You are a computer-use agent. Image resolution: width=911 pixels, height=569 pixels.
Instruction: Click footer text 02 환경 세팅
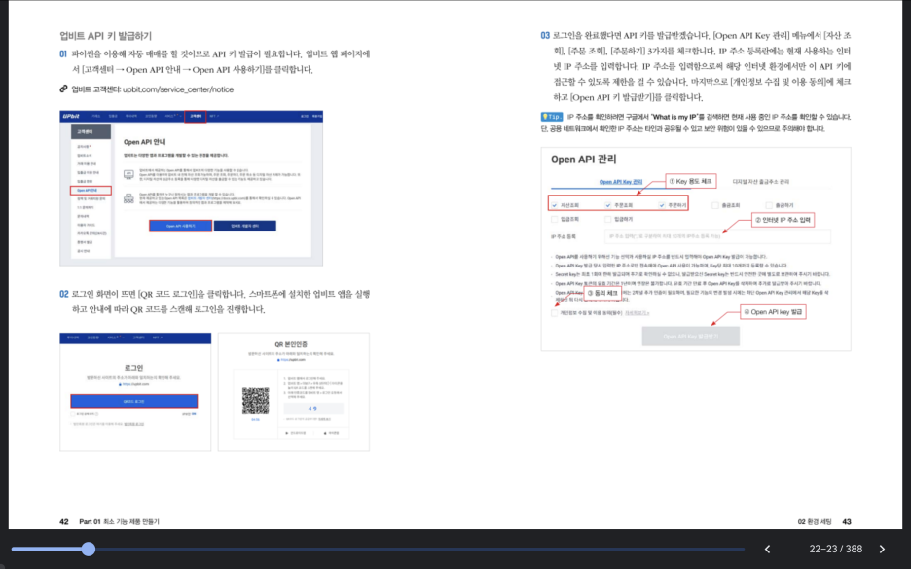(815, 522)
